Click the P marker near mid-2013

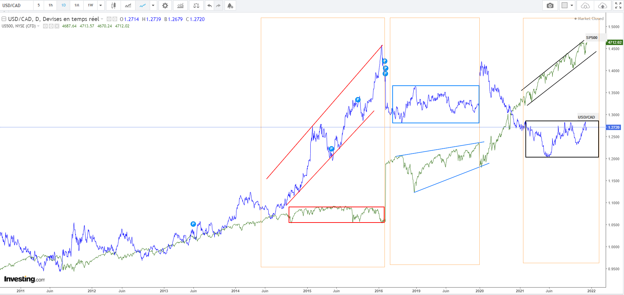[193, 224]
